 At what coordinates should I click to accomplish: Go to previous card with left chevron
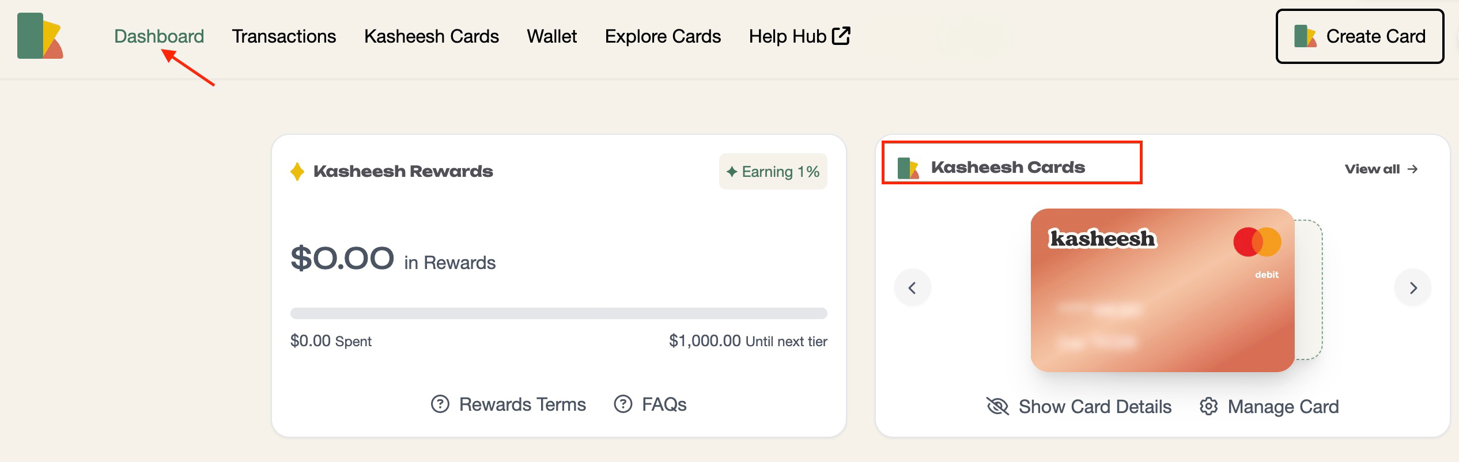point(912,288)
